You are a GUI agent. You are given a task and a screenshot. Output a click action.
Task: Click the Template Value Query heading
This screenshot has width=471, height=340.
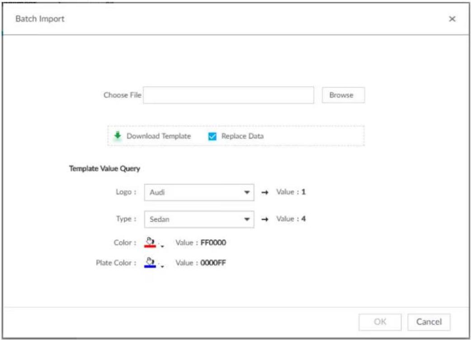[104, 169]
